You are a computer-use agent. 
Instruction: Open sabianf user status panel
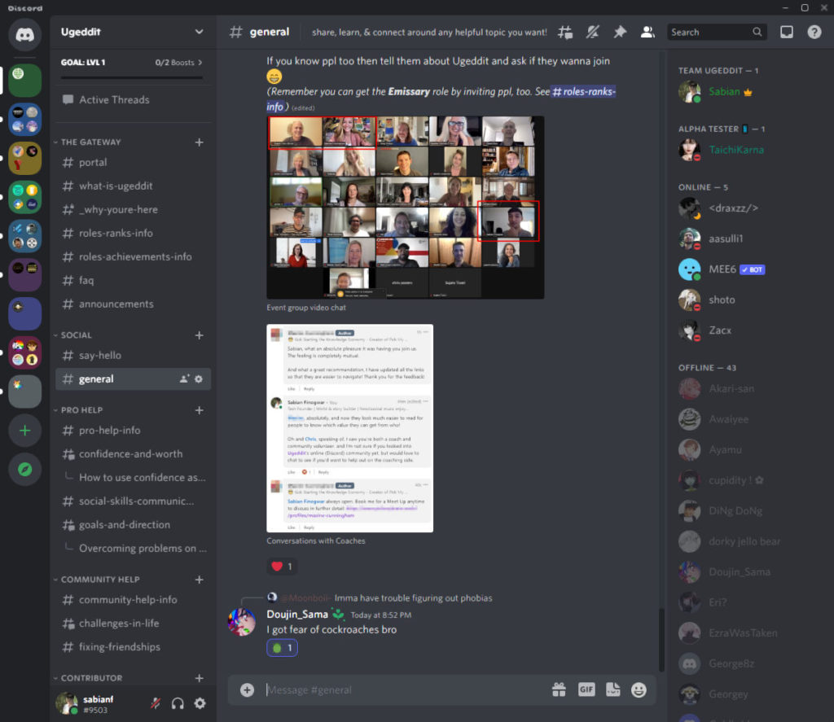[85, 703]
